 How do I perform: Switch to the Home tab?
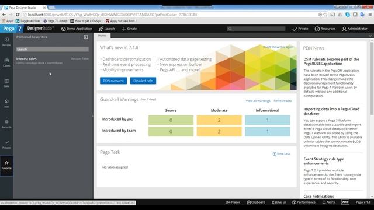click(102, 36)
